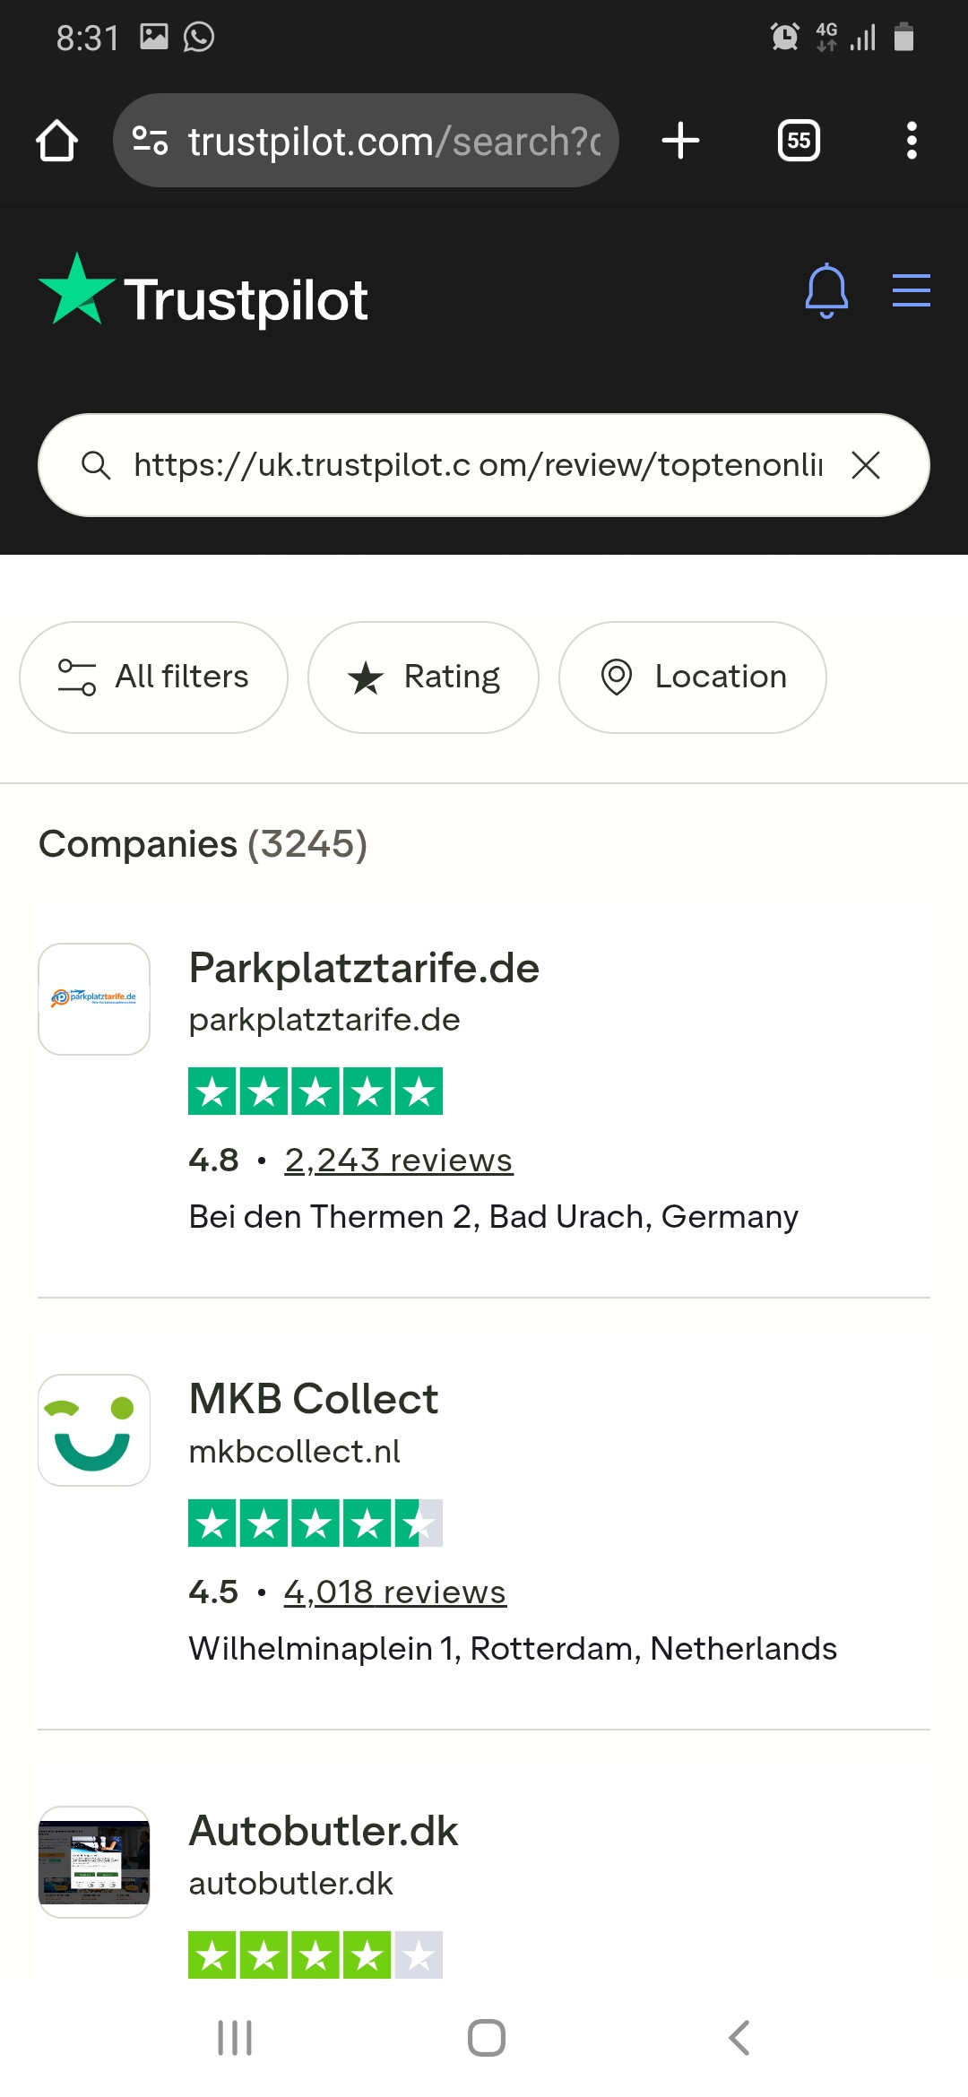The height and width of the screenshot is (2097, 968).
Task: Tap the Autobutler.dk thumbnail image
Action: (x=94, y=1862)
